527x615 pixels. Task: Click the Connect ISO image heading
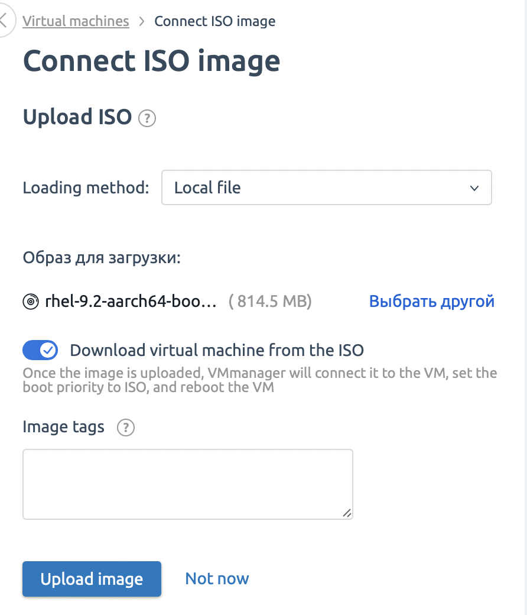click(152, 61)
